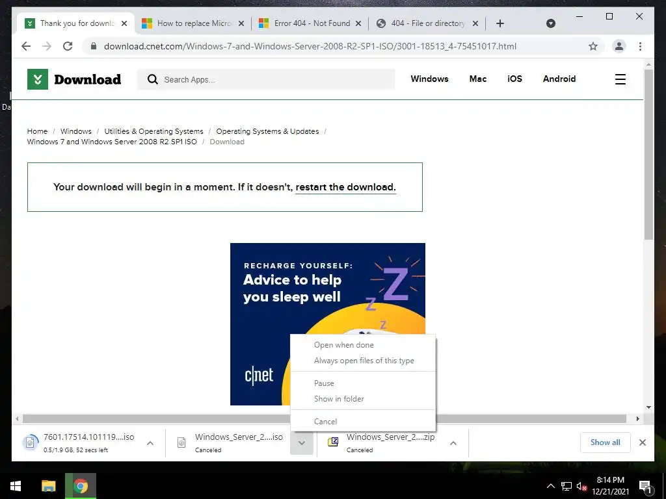
Task: Expand options for 7601.17514 iso download
Action: (x=150, y=443)
